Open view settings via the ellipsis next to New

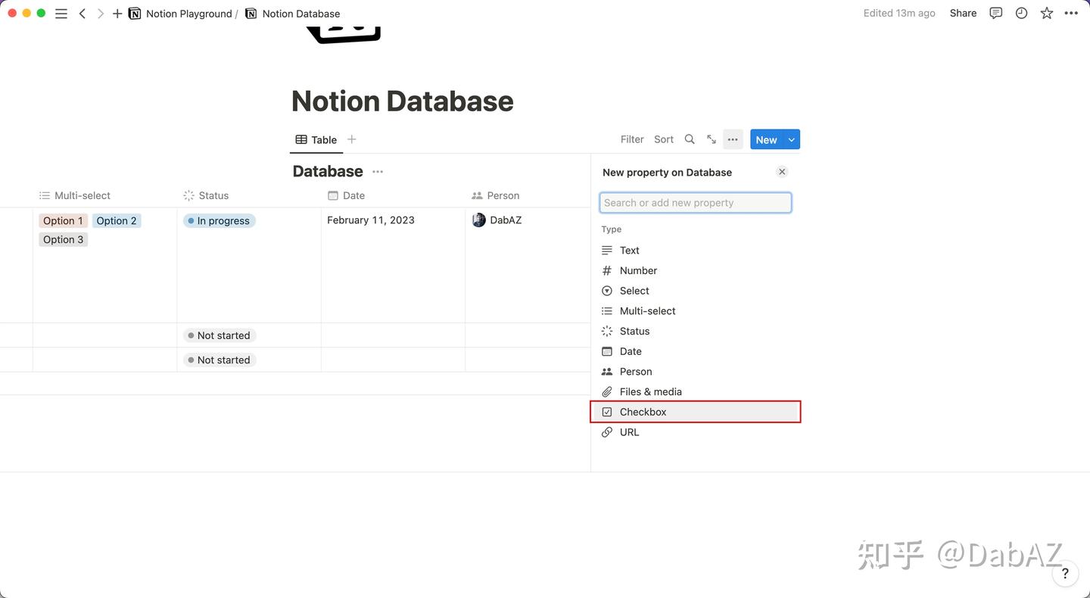(732, 139)
